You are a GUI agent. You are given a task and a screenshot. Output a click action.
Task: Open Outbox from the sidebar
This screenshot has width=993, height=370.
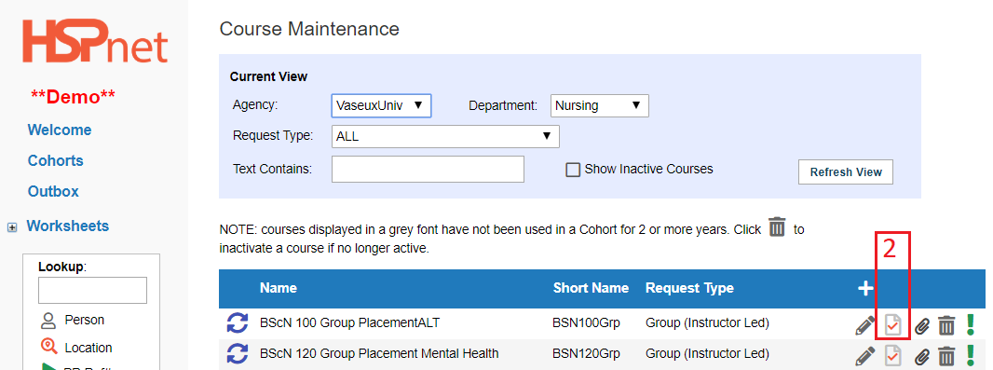[x=53, y=191]
